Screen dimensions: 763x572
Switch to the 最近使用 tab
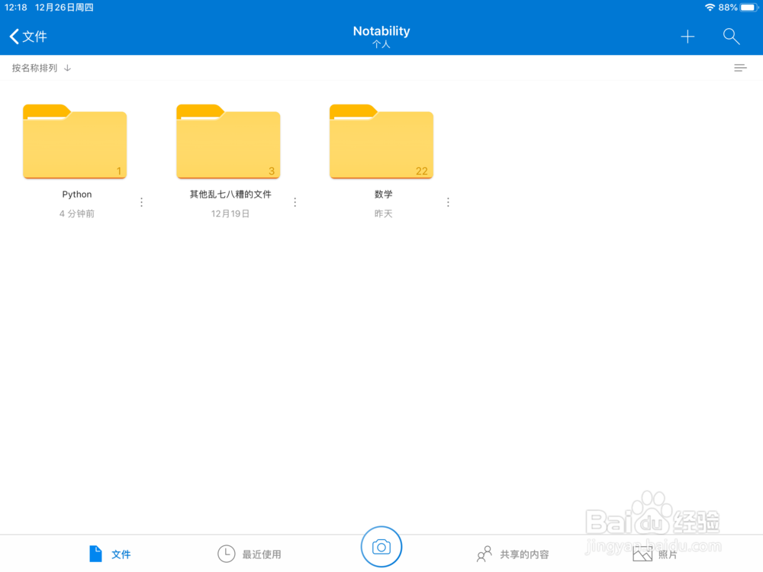click(250, 554)
